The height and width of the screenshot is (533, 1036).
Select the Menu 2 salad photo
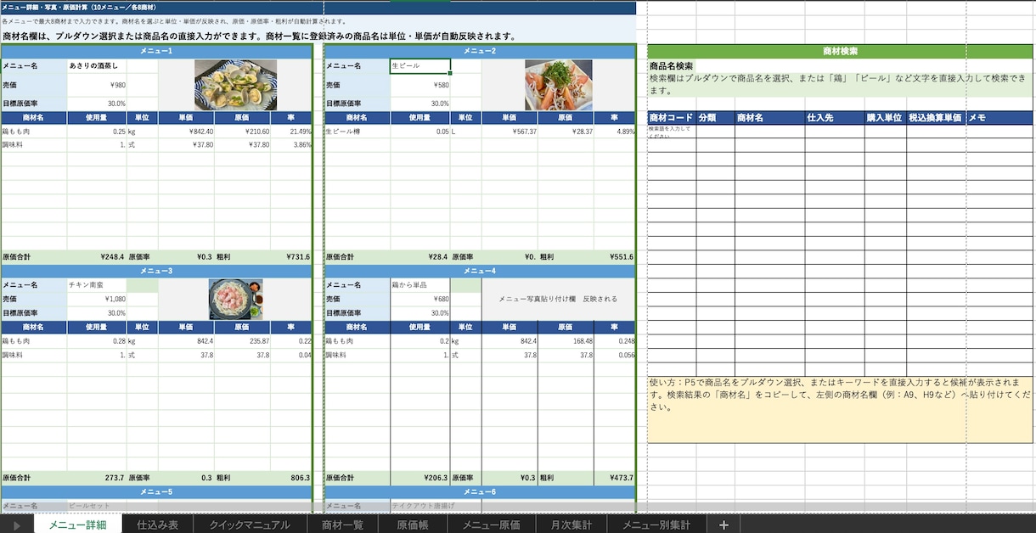coord(558,85)
